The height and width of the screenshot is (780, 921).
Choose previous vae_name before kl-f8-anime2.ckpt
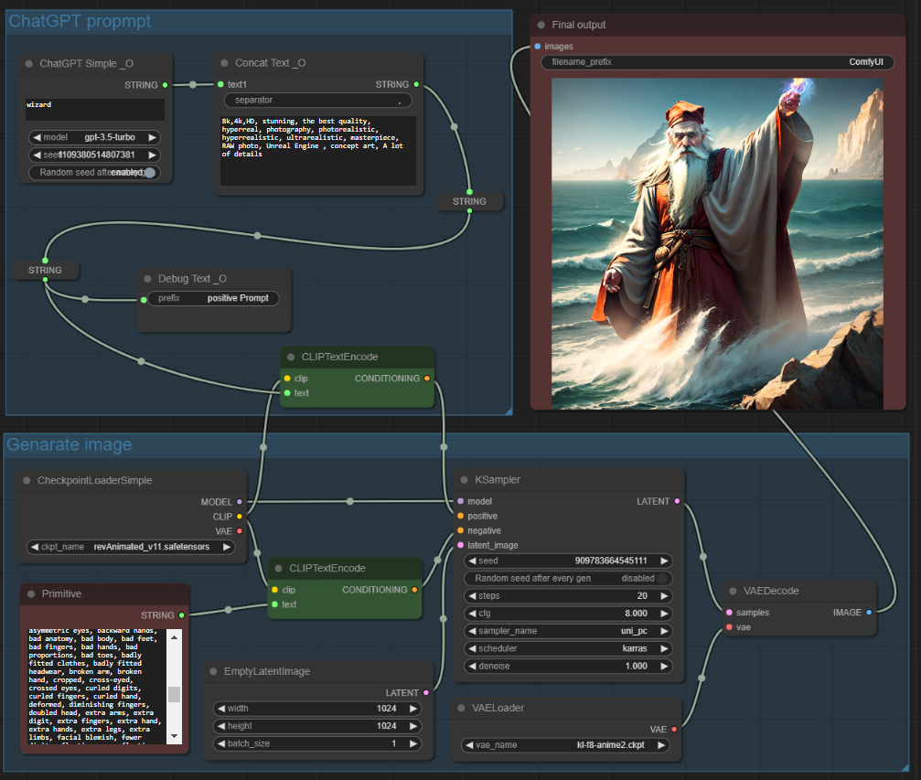click(x=469, y=744)
